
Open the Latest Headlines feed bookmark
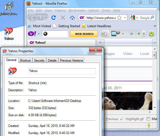(x=96, y=26)
